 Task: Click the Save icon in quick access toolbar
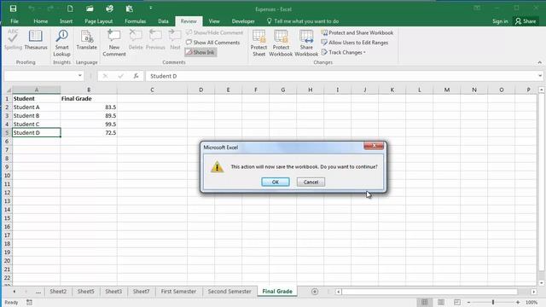coord(14,9)
